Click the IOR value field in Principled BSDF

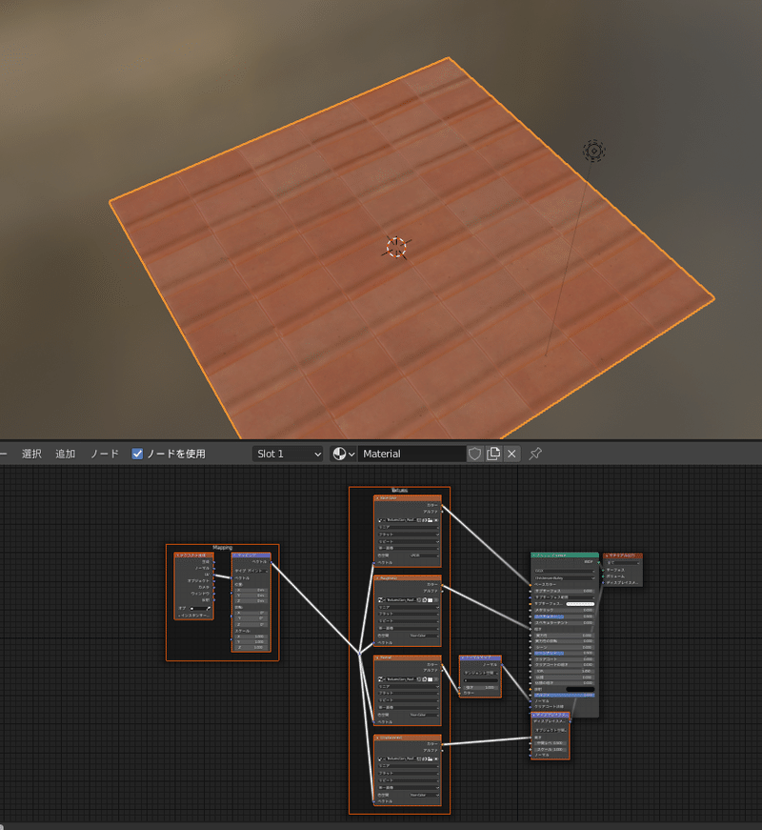[564, 671]
